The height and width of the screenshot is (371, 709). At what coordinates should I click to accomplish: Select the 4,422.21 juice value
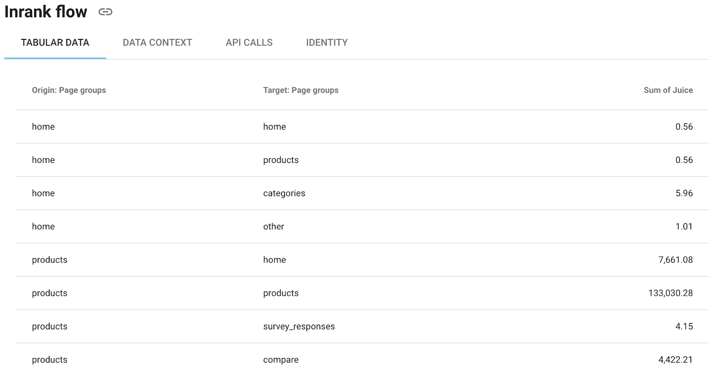pyautogui.click(x=675, y=360)
